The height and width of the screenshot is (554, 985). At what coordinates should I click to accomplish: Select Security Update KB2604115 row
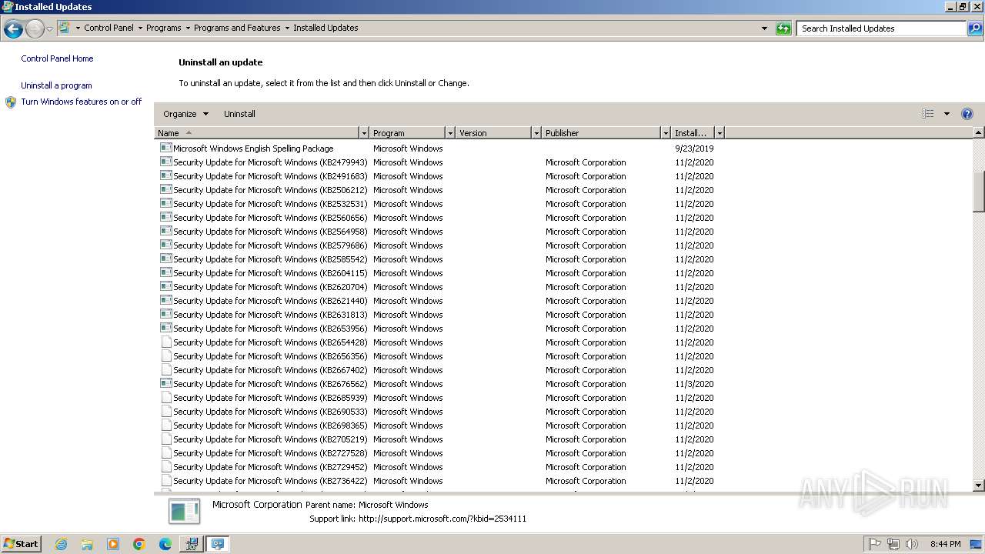click(x=437, y=273)
